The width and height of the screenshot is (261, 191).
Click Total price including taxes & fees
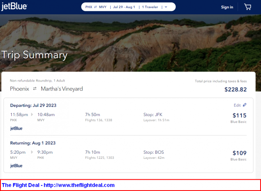pyautogui.click(x=221, y=81)
